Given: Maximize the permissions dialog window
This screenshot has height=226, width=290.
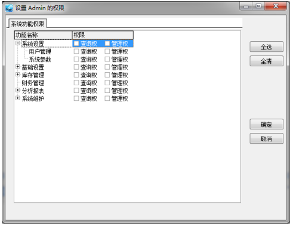Looking at the screenshot, I should click(258, 6).
